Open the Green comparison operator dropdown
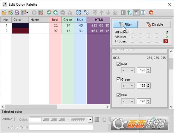 click(128, 86)
